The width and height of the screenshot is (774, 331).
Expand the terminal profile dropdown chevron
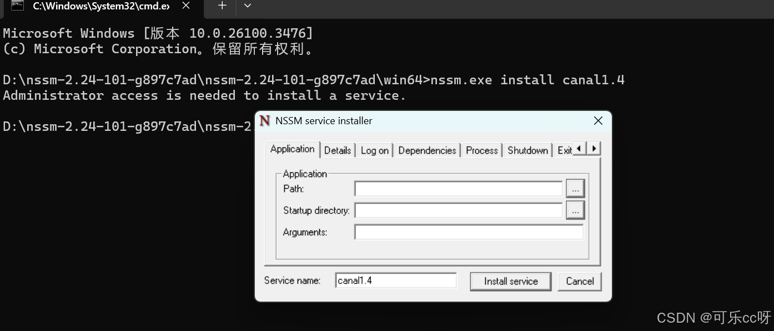coord(248,6)
